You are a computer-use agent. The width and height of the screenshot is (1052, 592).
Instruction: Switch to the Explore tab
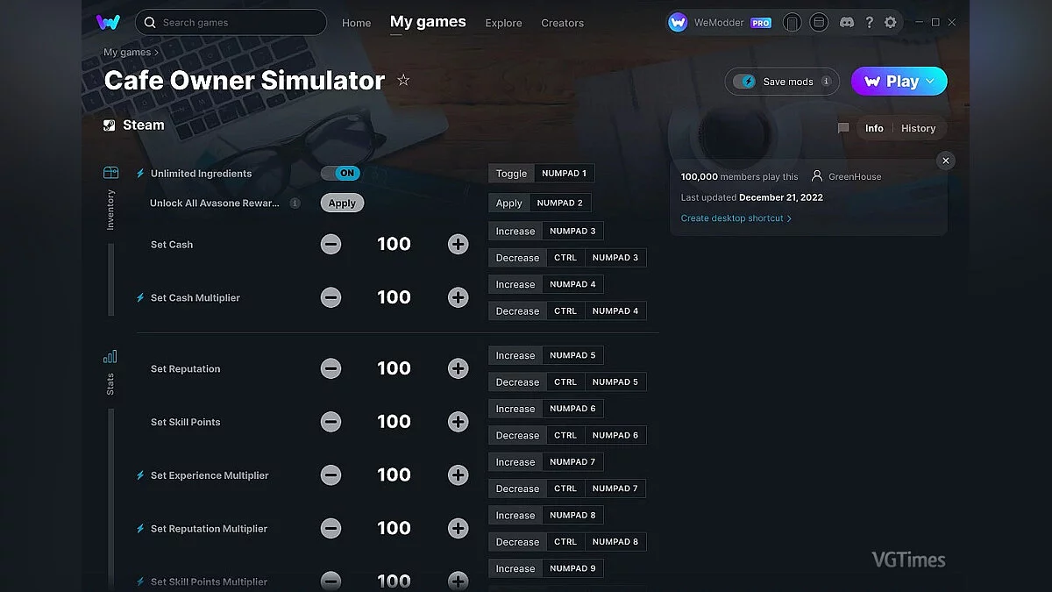[x=503, y=23]
